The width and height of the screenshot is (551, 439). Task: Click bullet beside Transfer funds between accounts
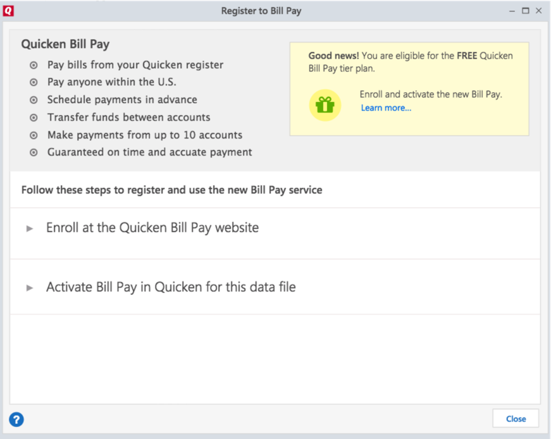34,118
